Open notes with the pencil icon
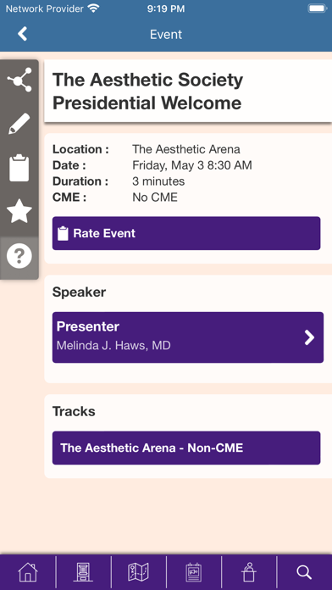This screenshot has width=332, height=590. [x=19, y=124]
